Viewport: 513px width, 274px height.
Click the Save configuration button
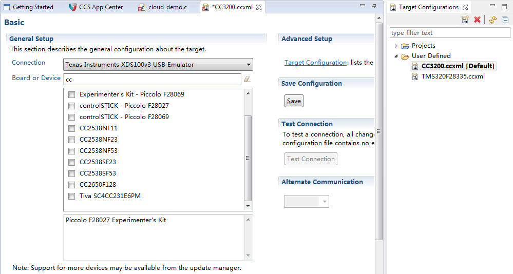click(x=294, y=101)
